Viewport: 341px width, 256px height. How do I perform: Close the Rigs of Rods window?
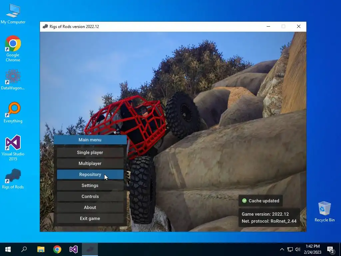click(x=299, y=27)
